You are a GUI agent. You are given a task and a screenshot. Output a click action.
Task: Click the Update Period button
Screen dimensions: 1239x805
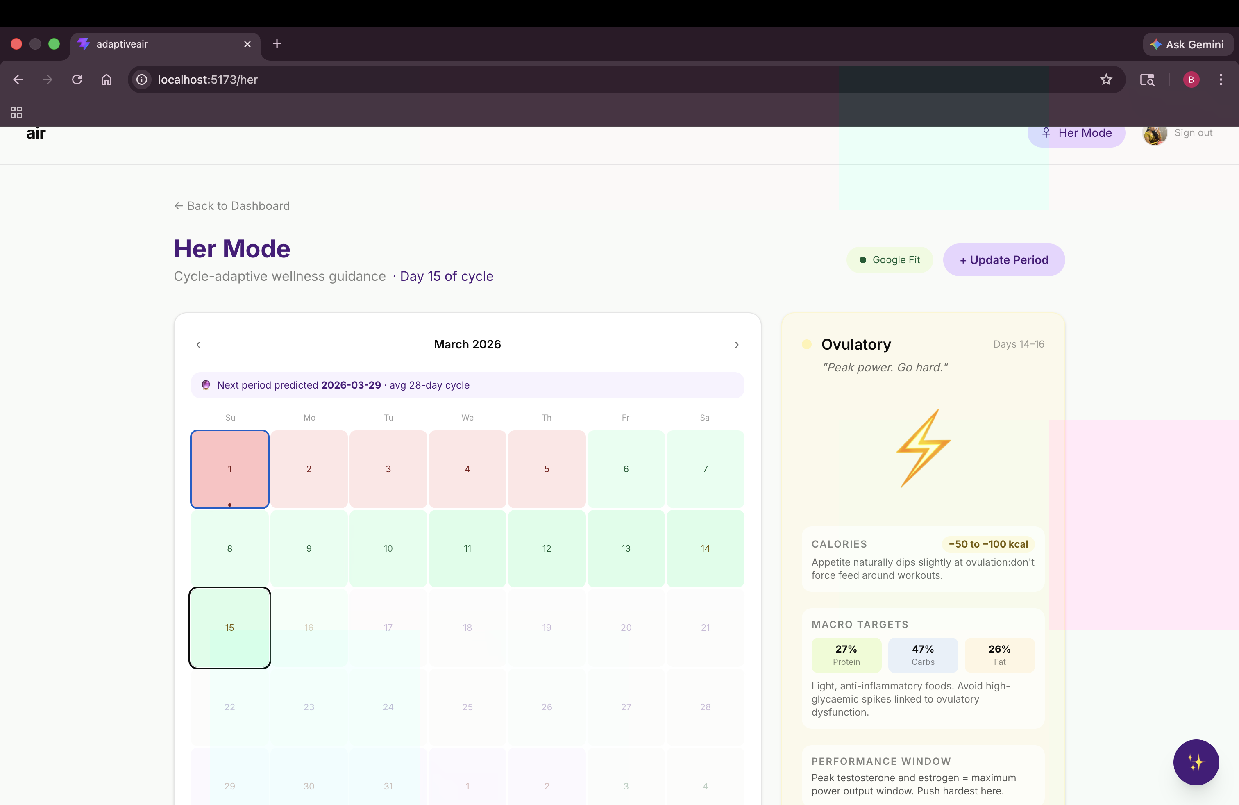coord(1003,260)
